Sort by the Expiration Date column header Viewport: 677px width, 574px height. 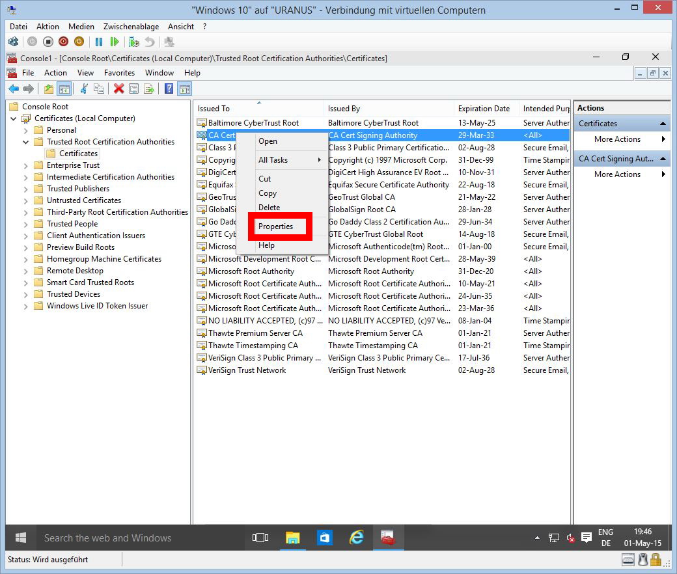484,109
